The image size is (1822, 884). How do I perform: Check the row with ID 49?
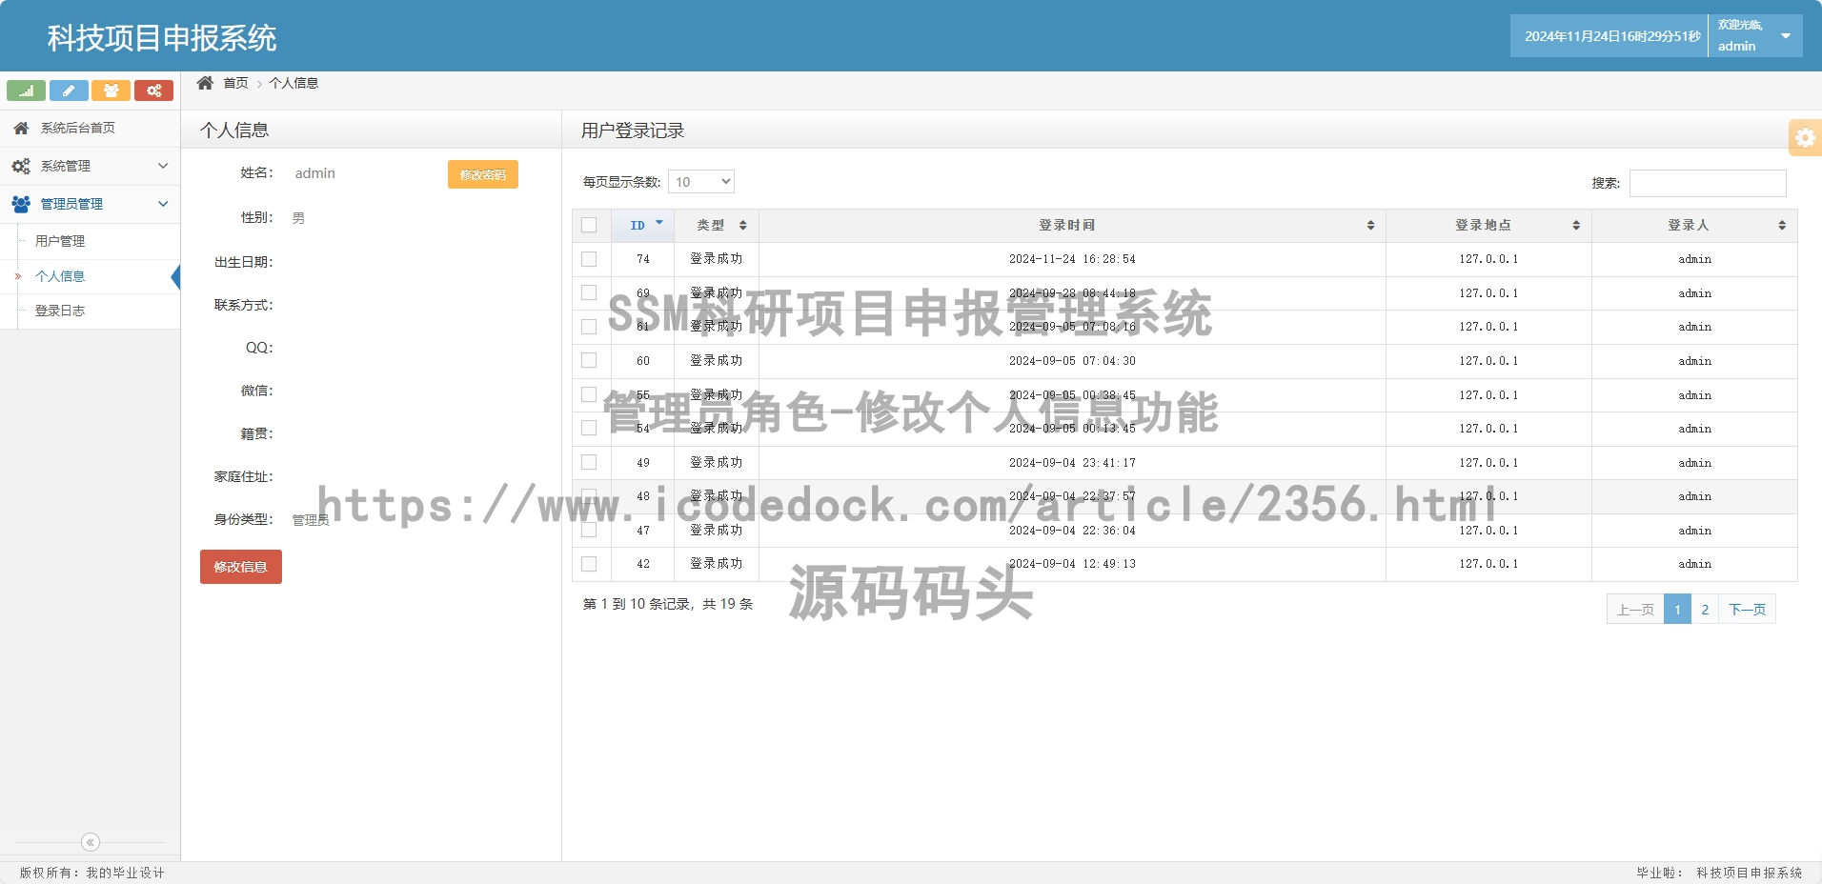coord(589,462)
